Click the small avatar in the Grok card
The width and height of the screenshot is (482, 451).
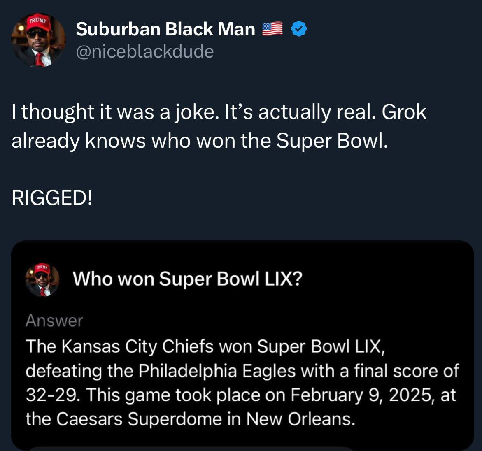42,280
